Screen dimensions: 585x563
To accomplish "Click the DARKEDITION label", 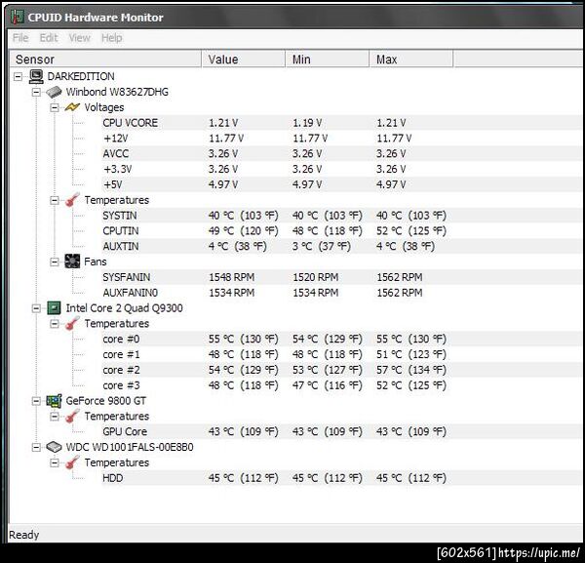I will 81,76.
